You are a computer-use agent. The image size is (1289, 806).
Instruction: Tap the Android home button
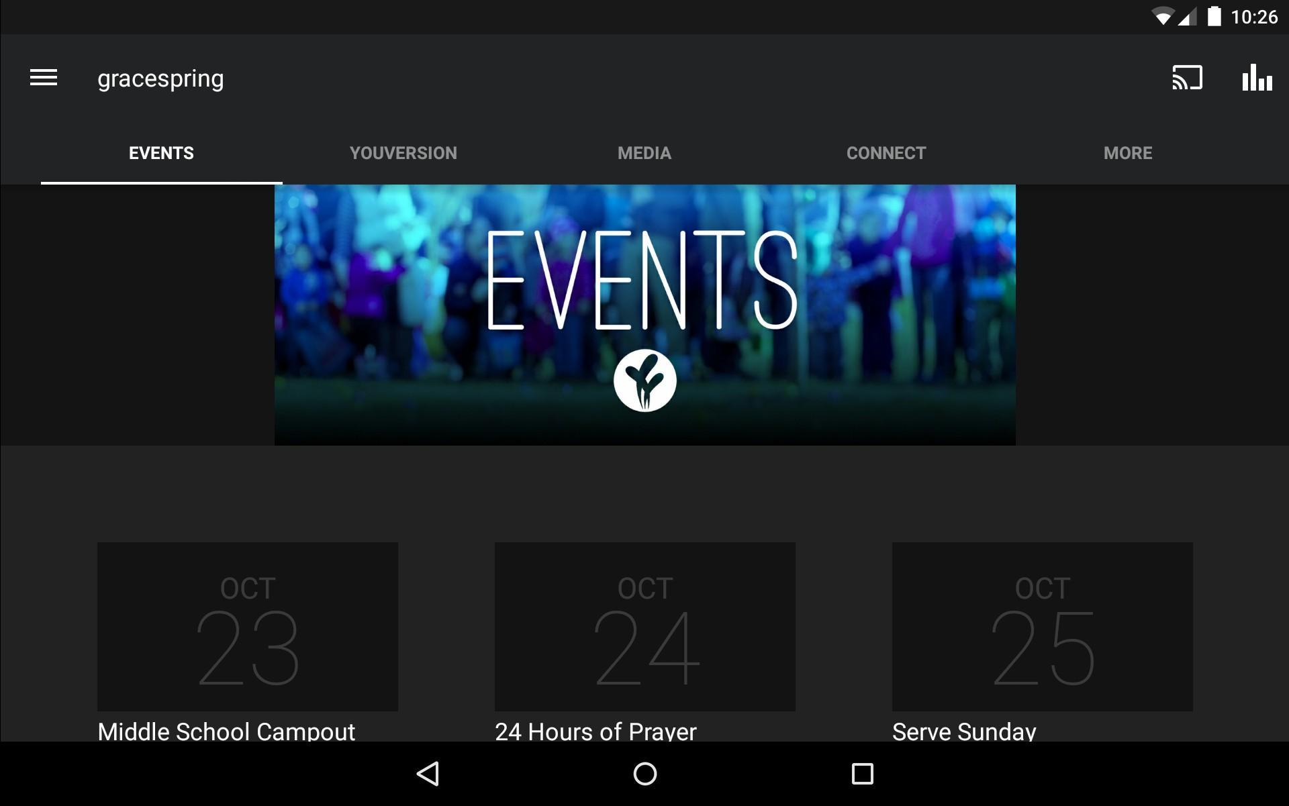(644, 774)
